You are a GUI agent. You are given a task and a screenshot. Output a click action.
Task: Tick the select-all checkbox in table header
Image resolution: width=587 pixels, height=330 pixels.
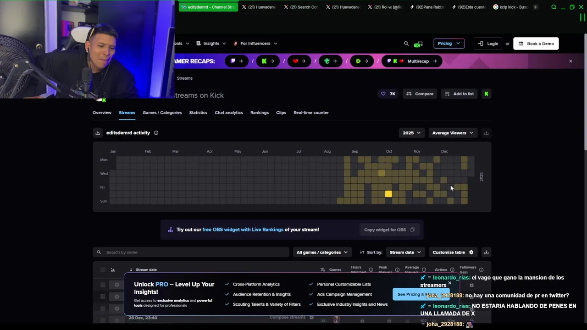point(103,269)
